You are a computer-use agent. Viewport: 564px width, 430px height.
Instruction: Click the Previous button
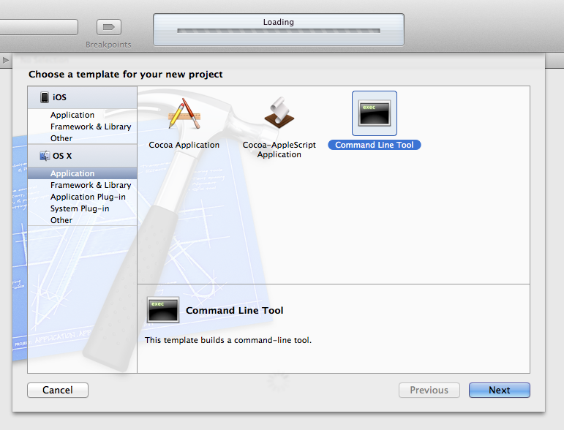[429, 390]
